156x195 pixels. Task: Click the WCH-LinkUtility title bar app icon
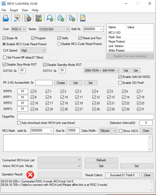click(3, 3)
